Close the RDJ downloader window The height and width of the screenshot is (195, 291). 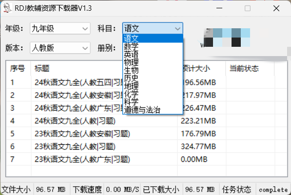click(276, 8)
